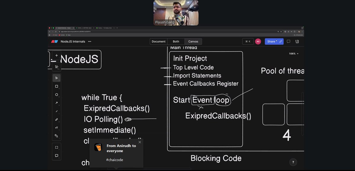
Task: Open the browser tab list chevron
Action: point(302,28)
